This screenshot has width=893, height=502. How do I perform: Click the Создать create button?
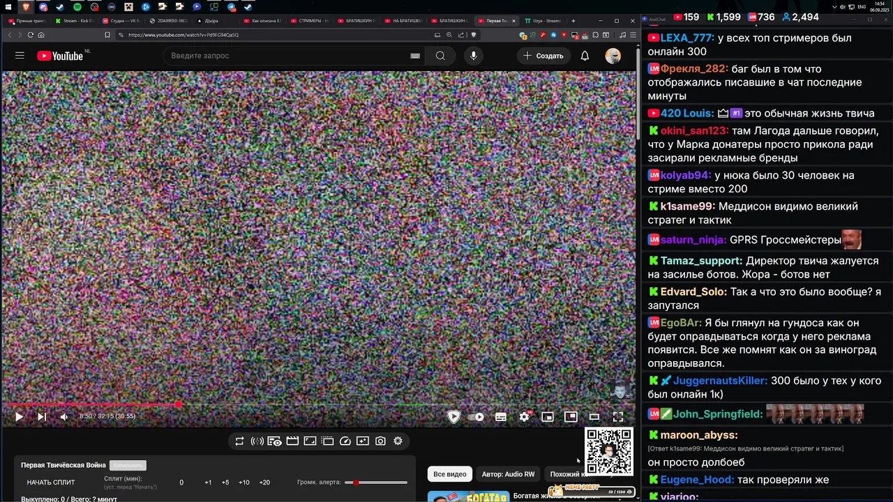coord(543,56)
